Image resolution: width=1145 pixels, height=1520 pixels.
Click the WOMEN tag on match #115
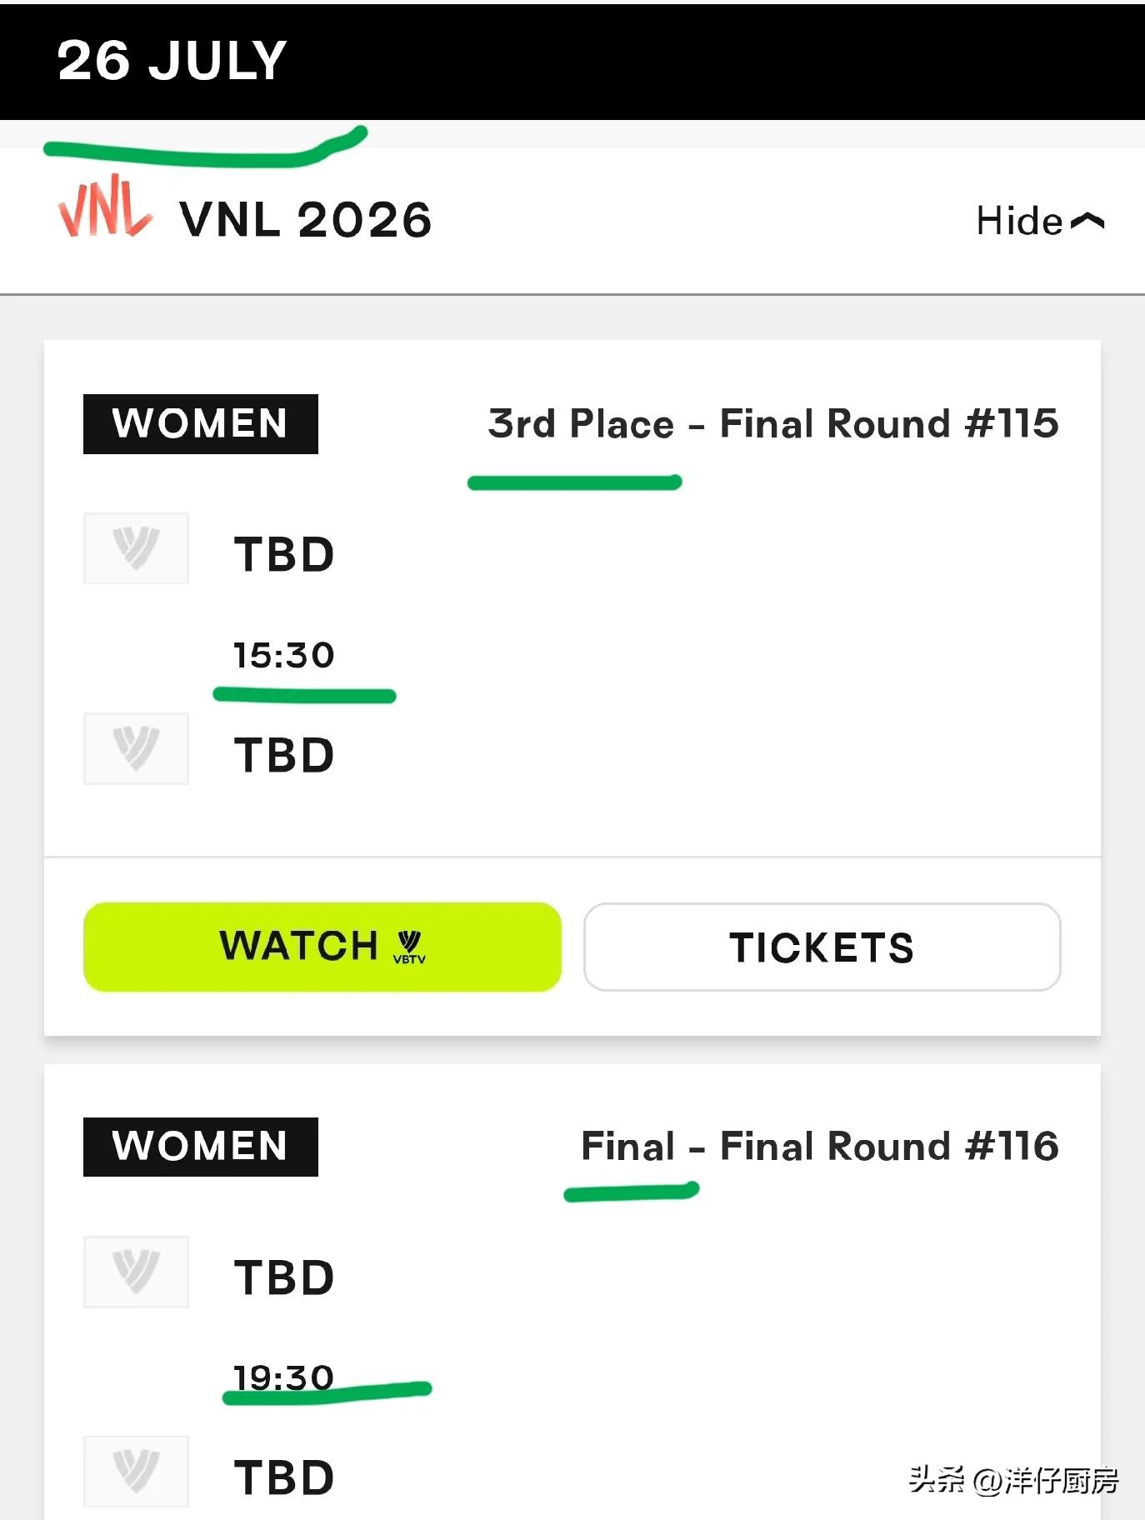click(x=201, y=423)
